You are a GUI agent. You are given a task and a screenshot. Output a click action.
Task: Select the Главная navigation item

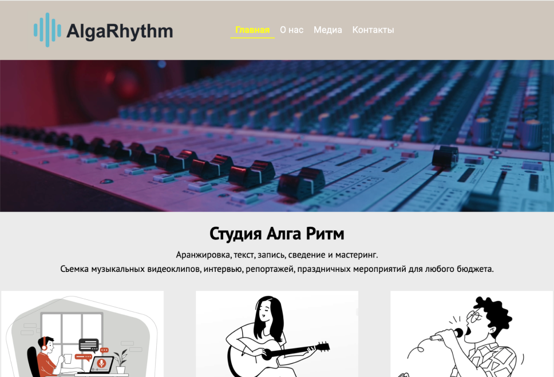point(252,30)
